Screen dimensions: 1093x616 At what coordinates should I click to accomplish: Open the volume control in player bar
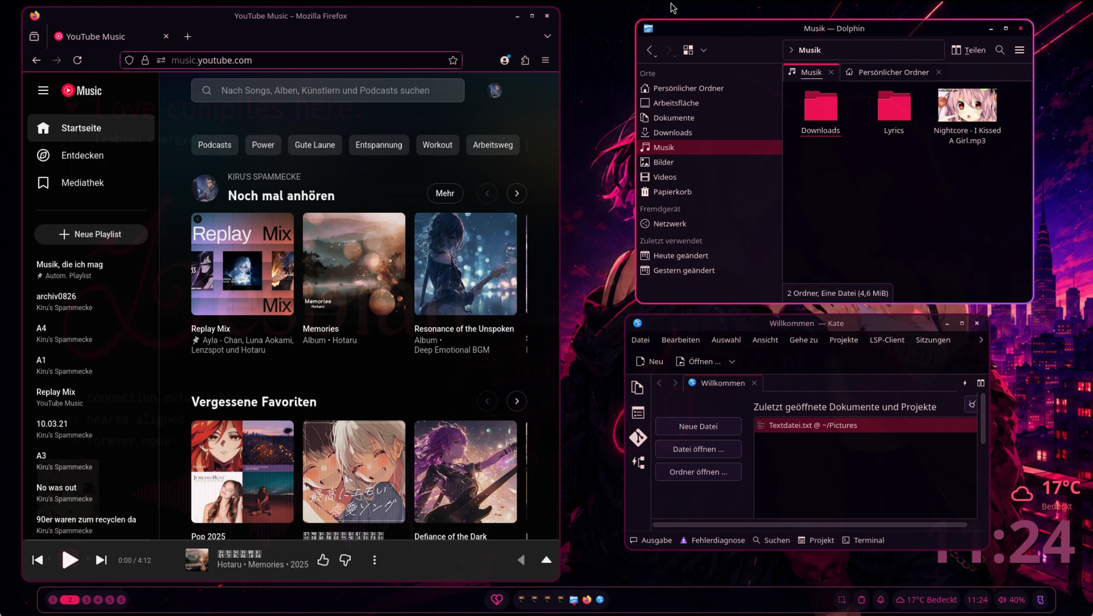[x=521, y=560]
